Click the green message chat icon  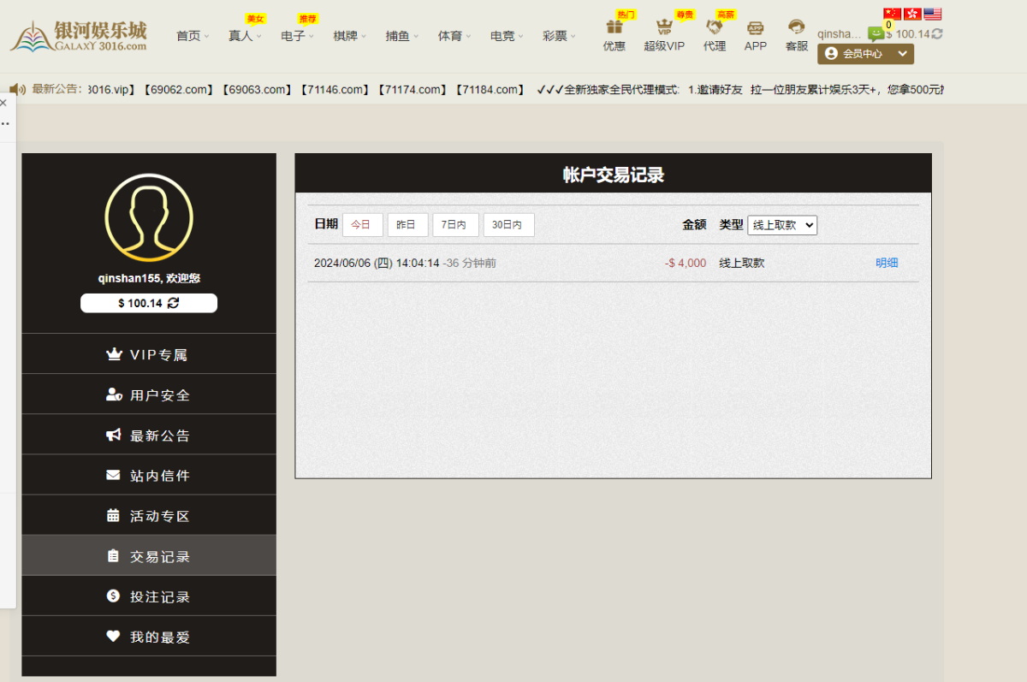(876, 34)
